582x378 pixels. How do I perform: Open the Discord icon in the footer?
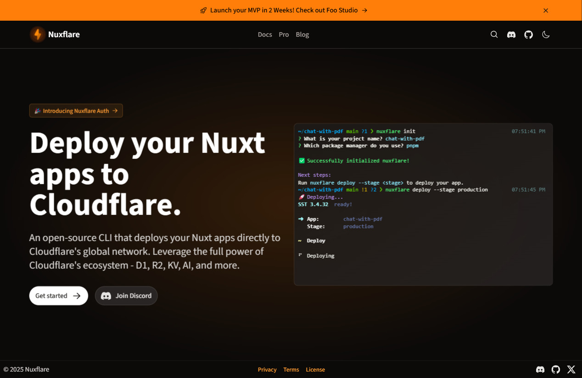(540, 369)
